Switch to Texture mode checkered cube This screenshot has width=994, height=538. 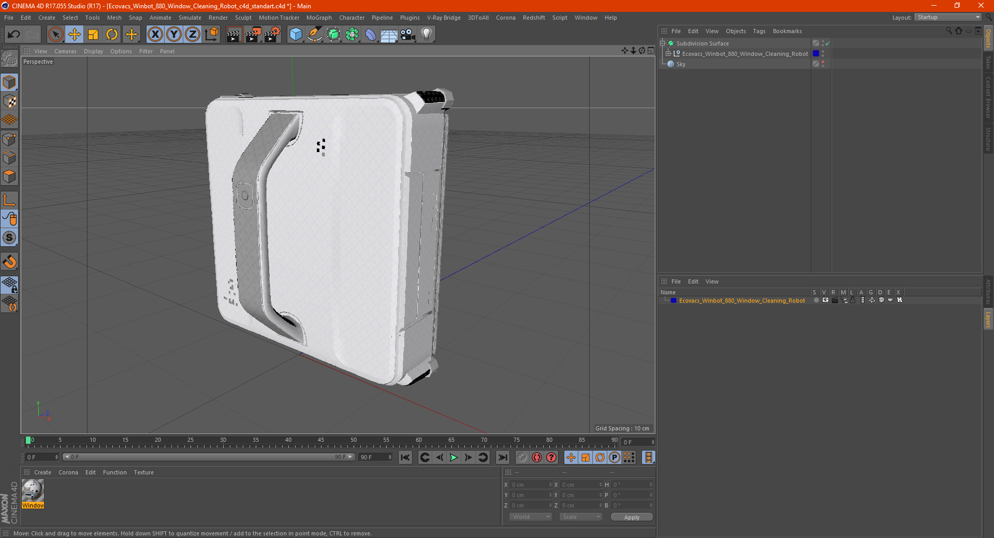9,101
